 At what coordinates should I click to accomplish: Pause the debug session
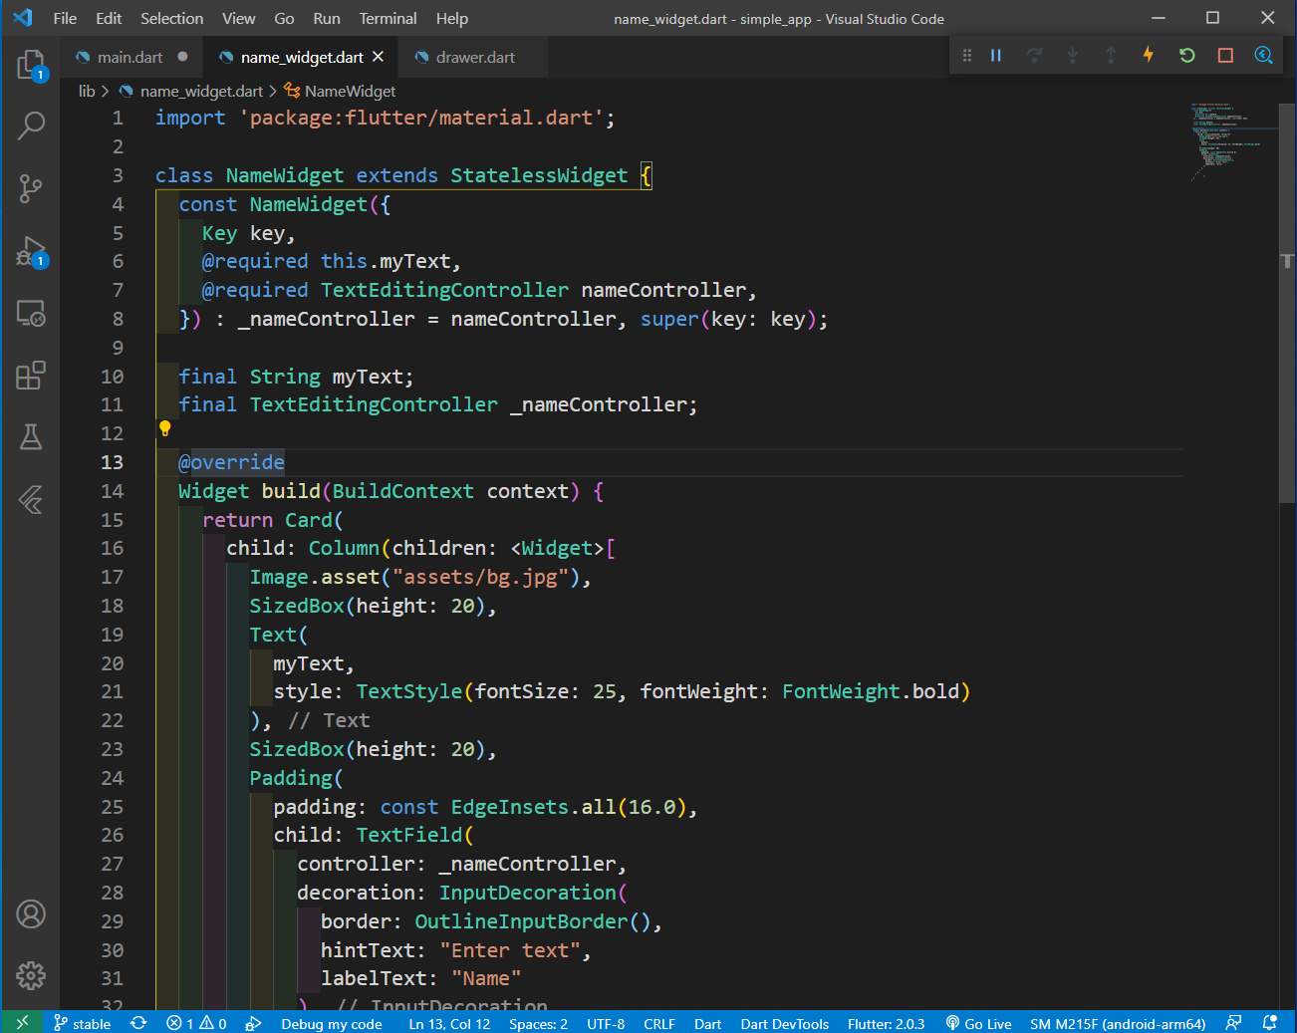pos(995,56)
